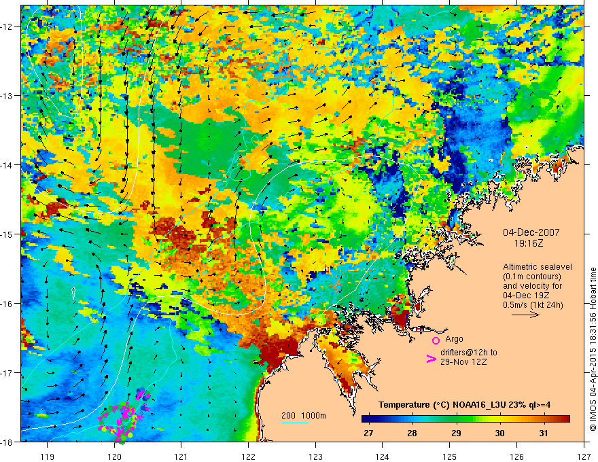Click the Temperature NOAA16_L3U title text

464,405
